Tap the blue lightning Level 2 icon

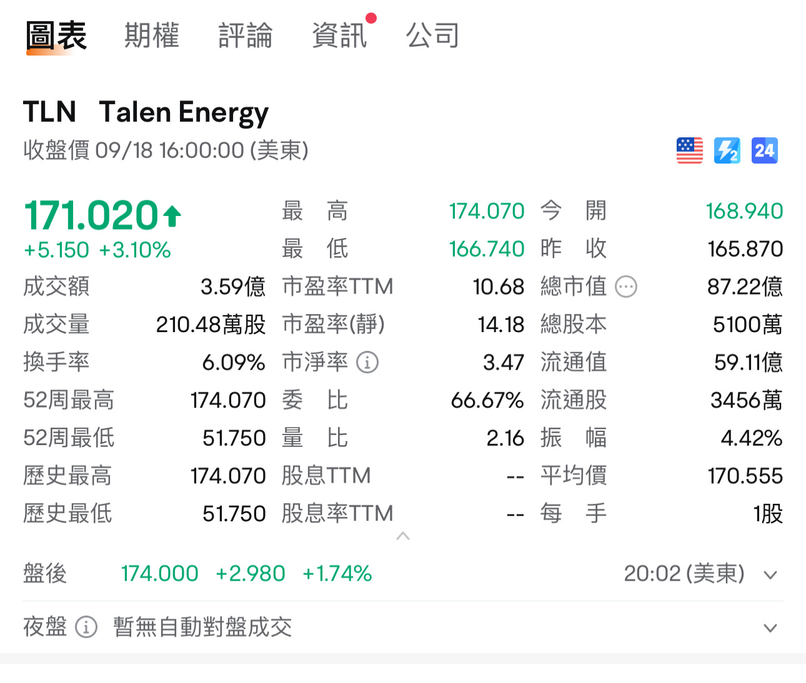pyautogui.click(x=727, y=150)
